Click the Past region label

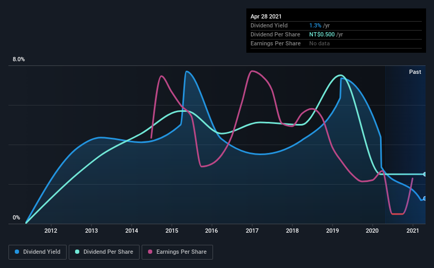tap(415, 72)
